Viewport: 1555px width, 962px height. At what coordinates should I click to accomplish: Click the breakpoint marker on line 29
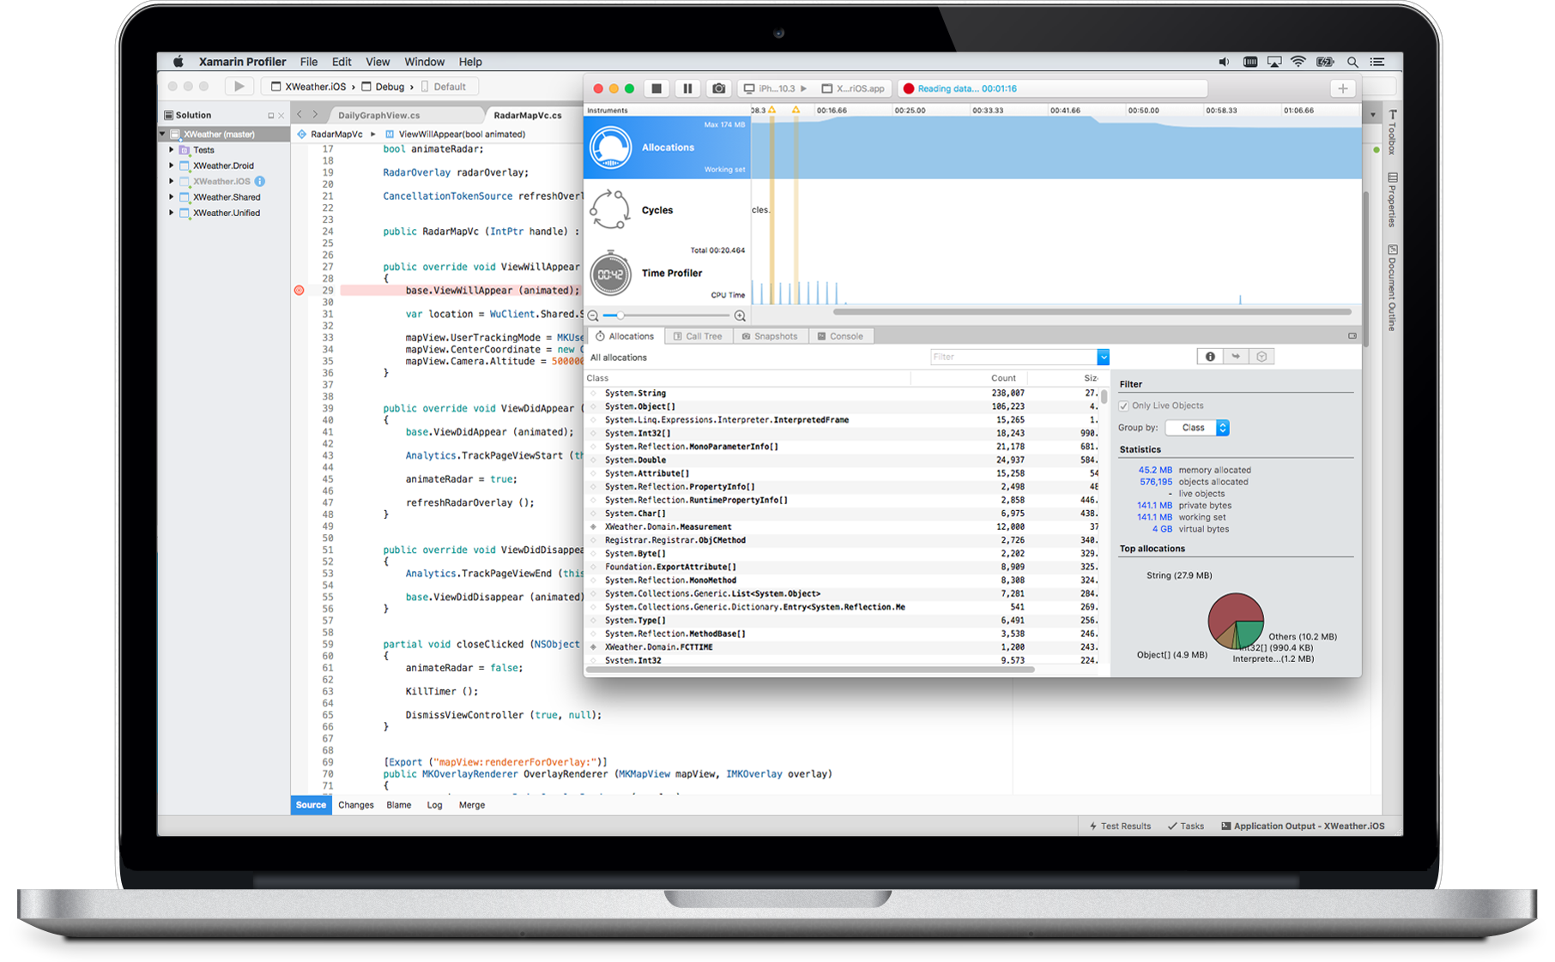[x=300, y=291]
